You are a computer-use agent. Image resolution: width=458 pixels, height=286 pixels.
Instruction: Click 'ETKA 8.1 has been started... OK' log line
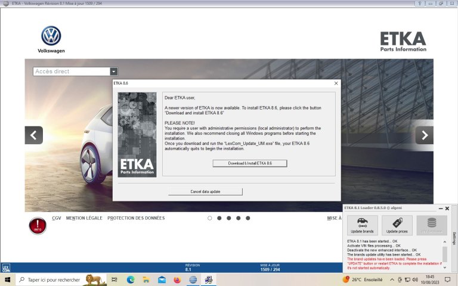tap(372, 241)
